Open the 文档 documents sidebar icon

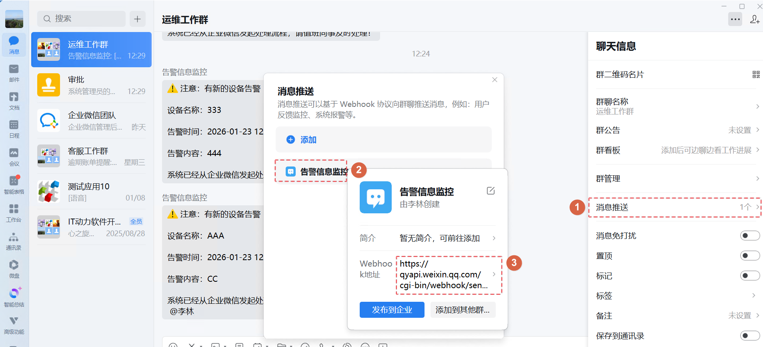[x=14, y=101]
